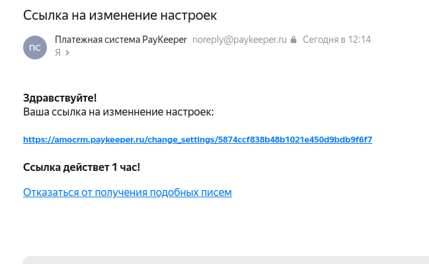Image resolution: width=429 pixels, height=264 pixels.
Task: Click the "Ссылка действует 1 час!" notice
Action: 81,167
